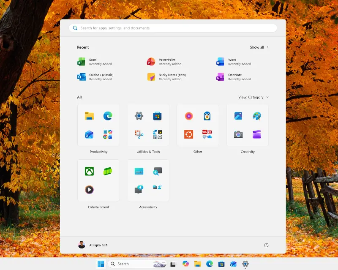Click the Creativity category label
This screenshot has width=338, height=270.
pyautogui.click(x=248, y=152)
